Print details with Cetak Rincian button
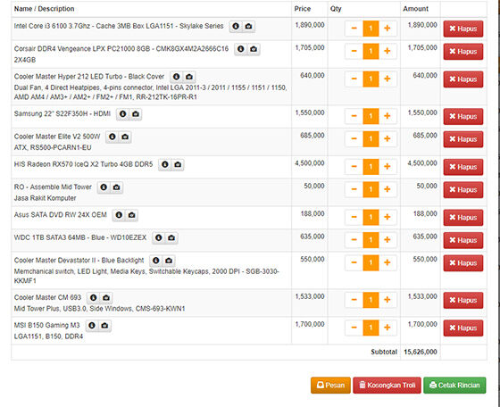The height and width of the screenshot is (407, 500). point(454,385)
